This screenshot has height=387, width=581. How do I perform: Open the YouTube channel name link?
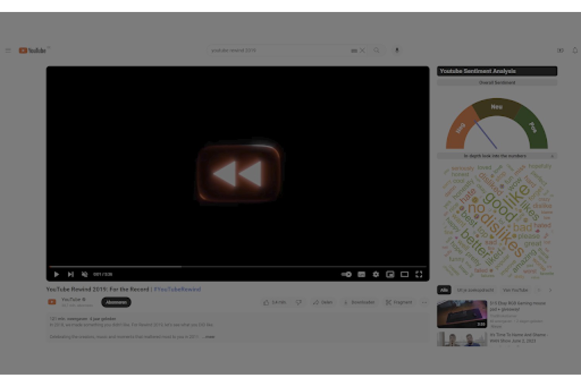pos(72,299)
